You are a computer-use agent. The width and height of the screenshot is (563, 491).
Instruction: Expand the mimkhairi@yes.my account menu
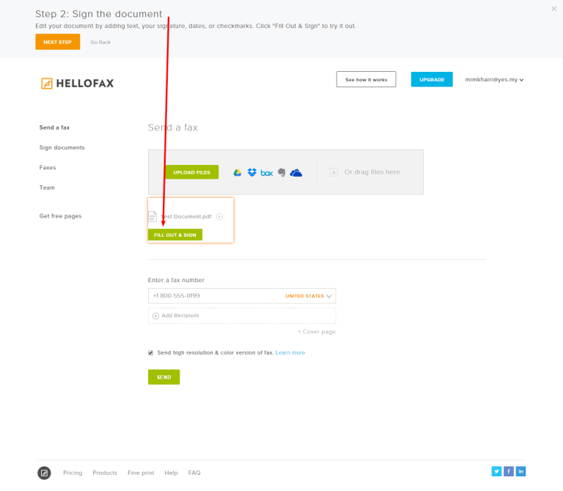pyautogui.click(x=494, y=80)
